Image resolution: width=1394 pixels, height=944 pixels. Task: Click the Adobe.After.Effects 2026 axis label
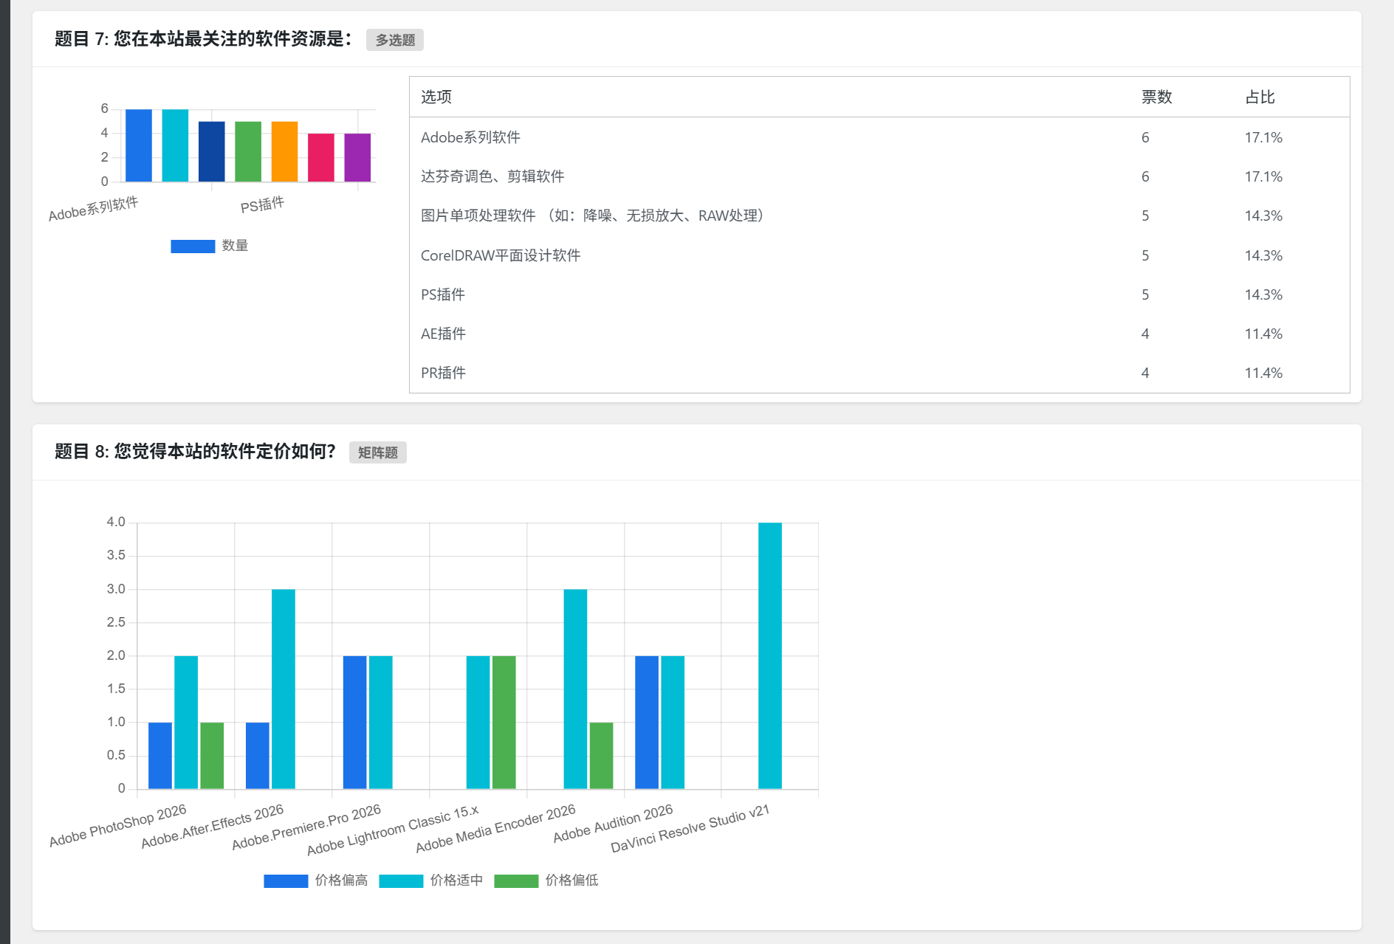[213, 826]
